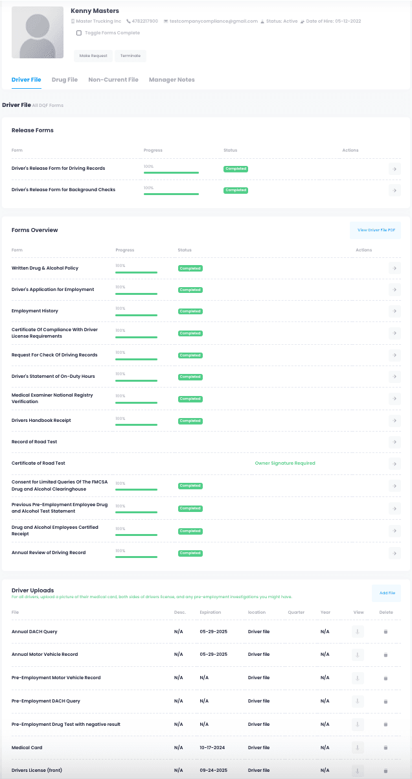412x779 pixels.
Task: Delete the Drivers License (front) upload
Action: point(385,770)
